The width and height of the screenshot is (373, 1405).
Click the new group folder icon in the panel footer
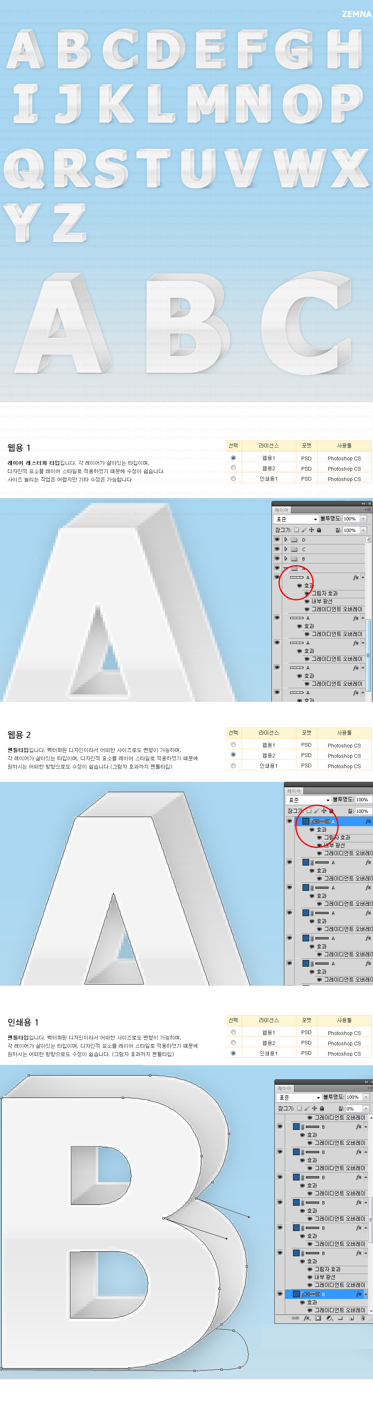[x=340, y=1318]
